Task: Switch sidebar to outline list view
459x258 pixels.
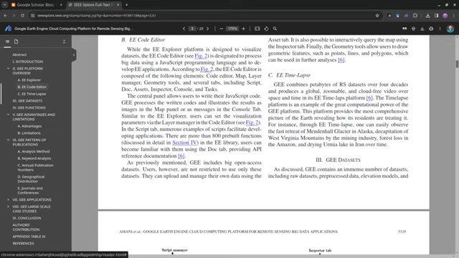Action: (x=7, y=42)
